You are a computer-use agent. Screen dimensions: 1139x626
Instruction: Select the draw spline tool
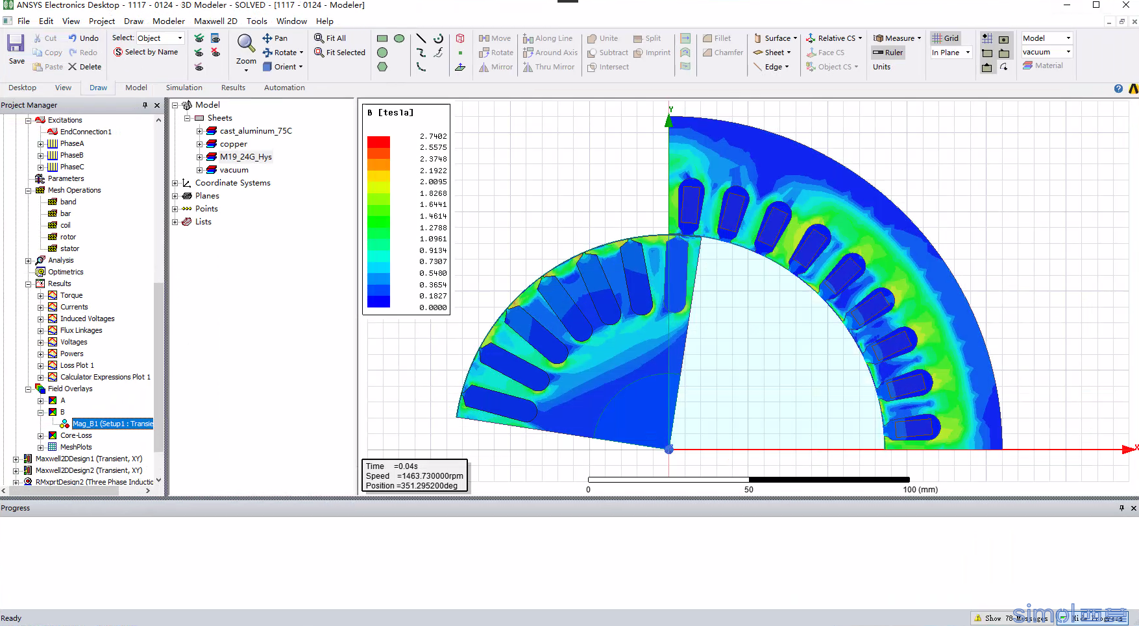(421, 53)
